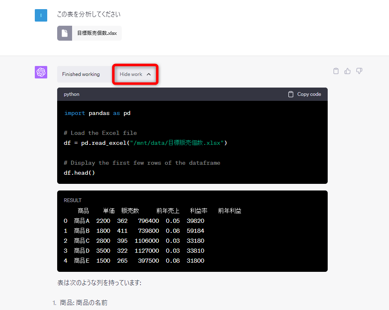The width and height of the screenshot is (389, 310).
Task: Click the Copy code button
Action: (304, 94)
